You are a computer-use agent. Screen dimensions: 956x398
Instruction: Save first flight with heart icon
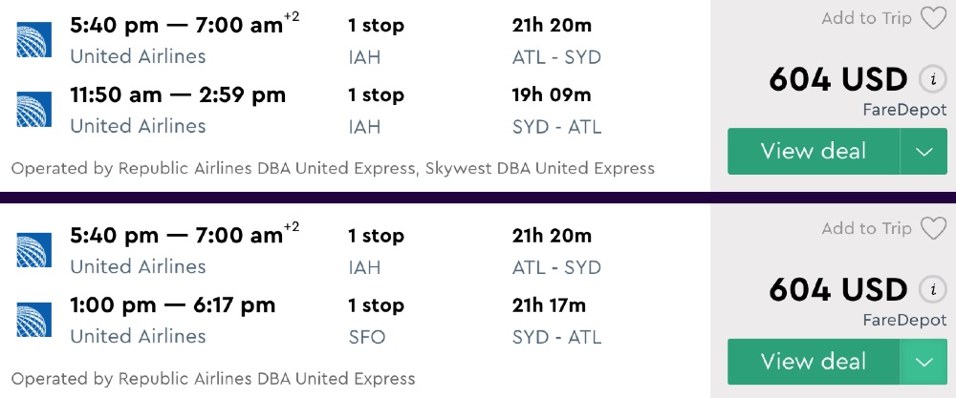click(x=933, y=18)
